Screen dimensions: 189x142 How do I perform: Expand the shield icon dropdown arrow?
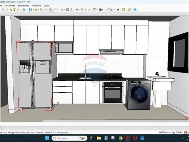[x=65, y=10]
